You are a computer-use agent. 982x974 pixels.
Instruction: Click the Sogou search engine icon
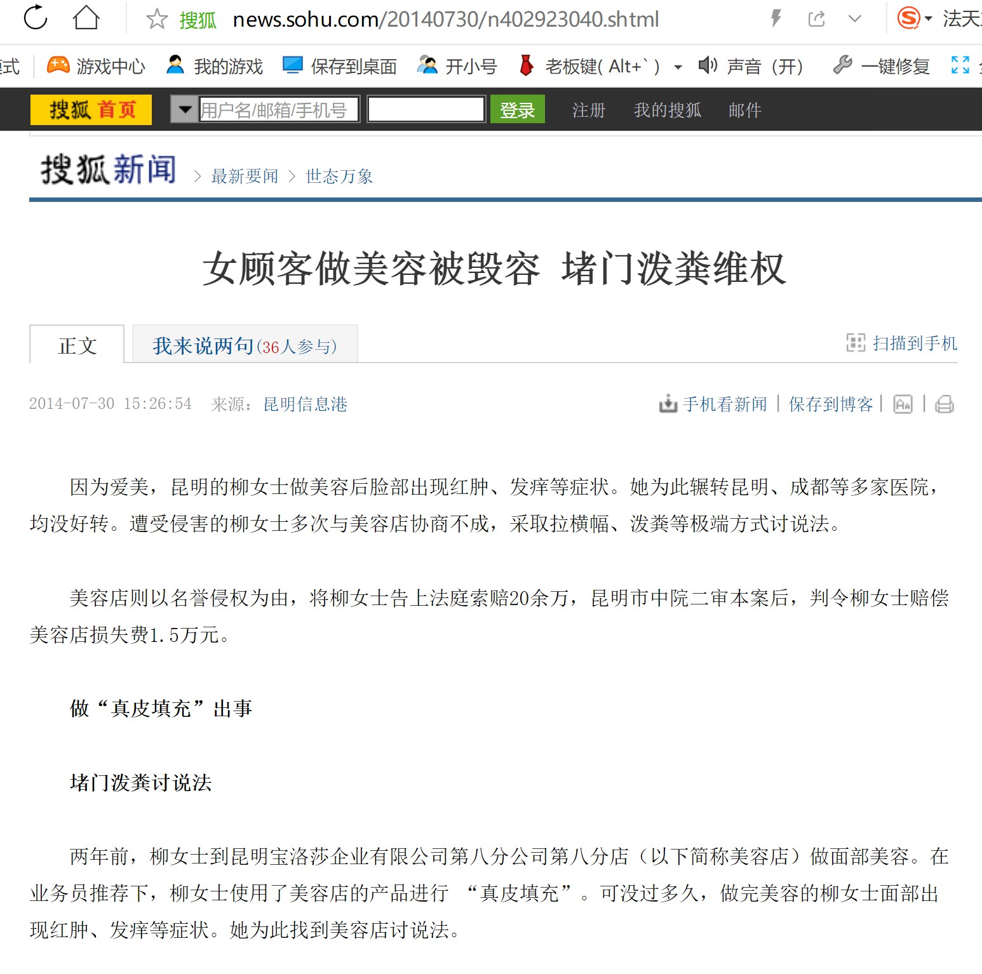pyautogui.click(x=908, y=18)
